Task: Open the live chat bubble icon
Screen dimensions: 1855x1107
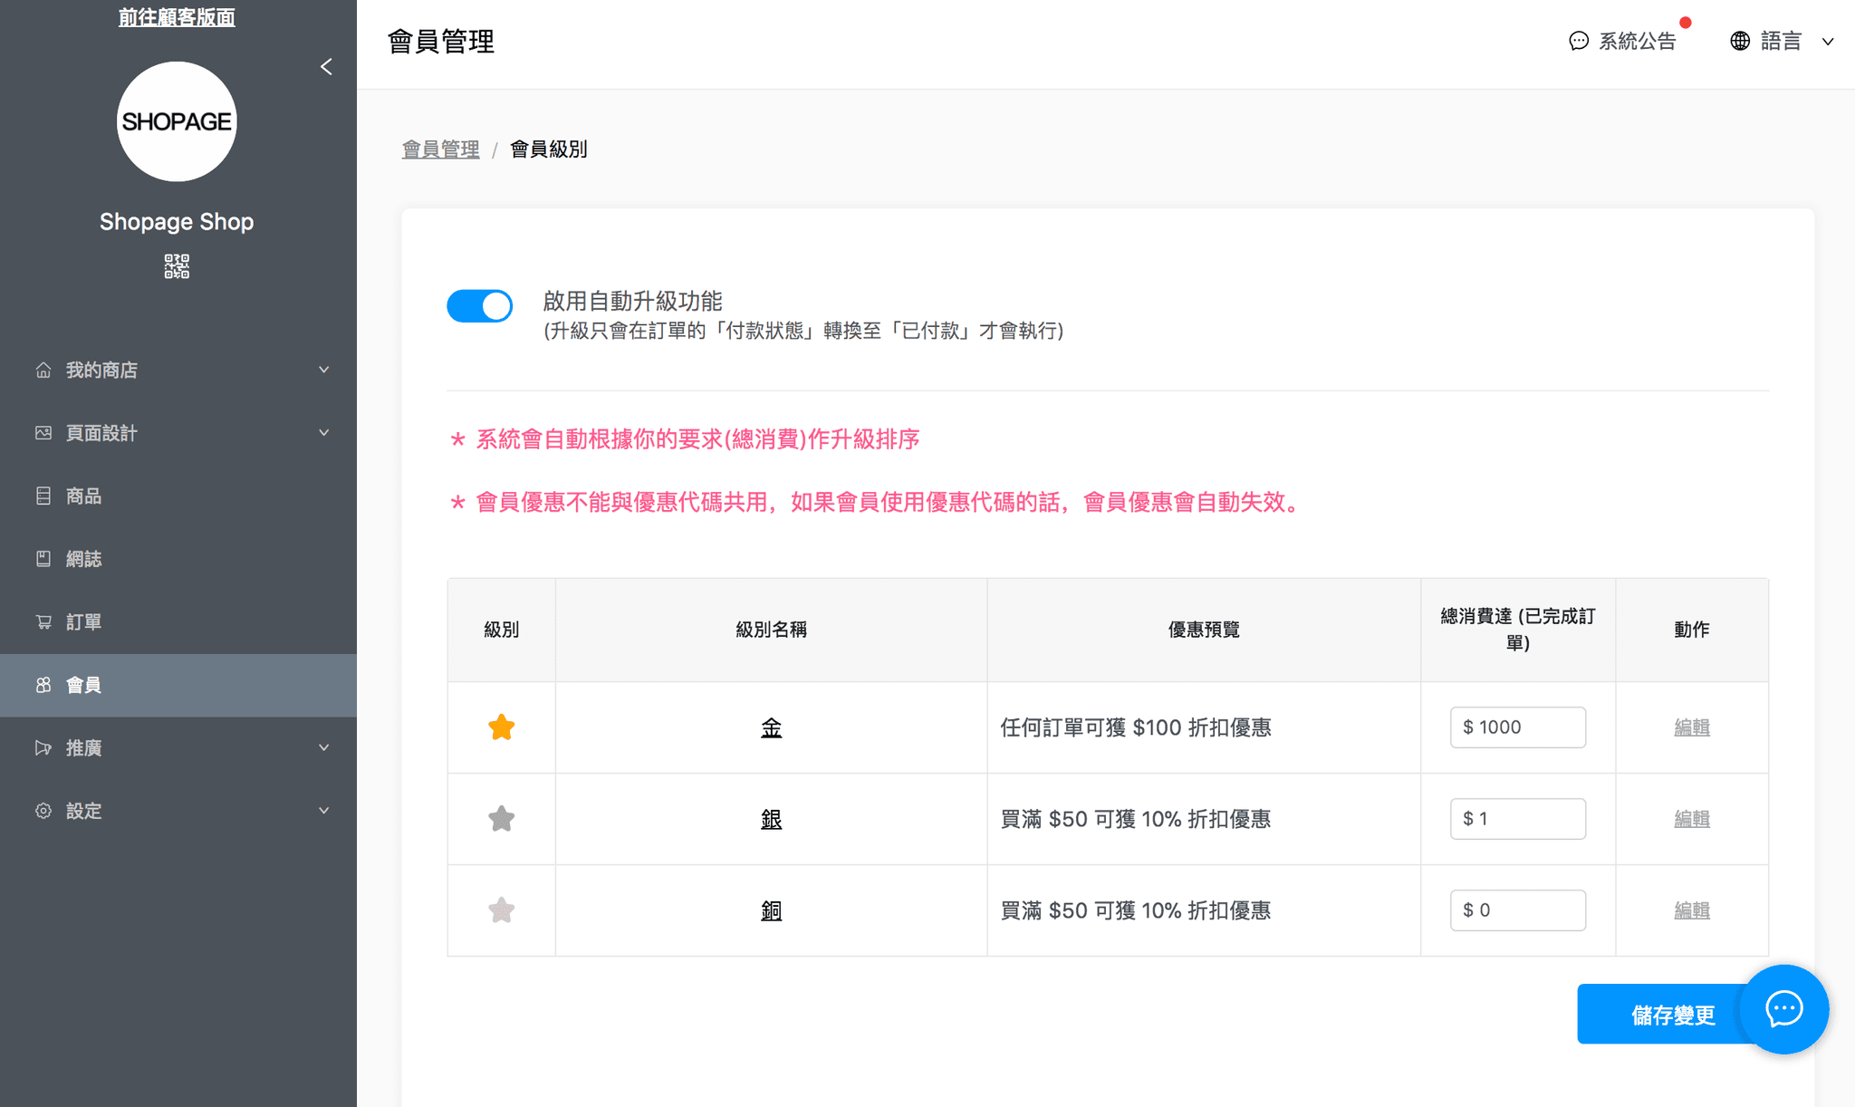Action: (1783, 1009)
